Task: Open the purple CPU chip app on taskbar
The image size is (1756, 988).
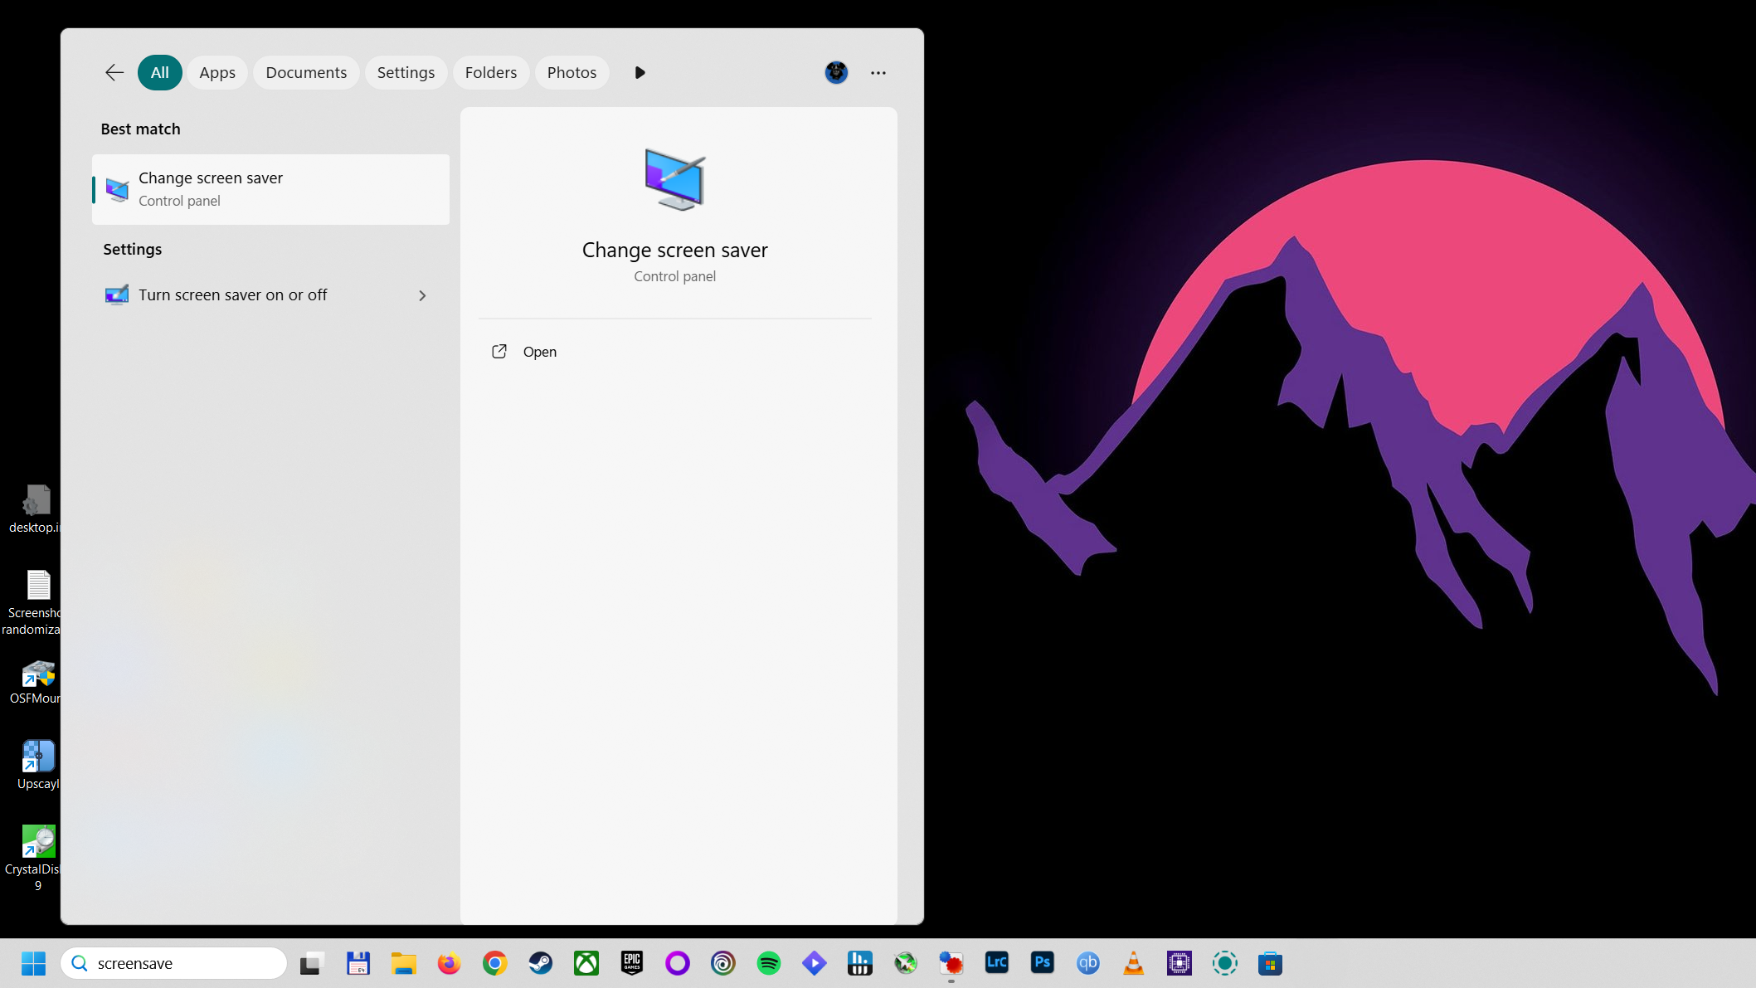Action: pos(1180,963)
